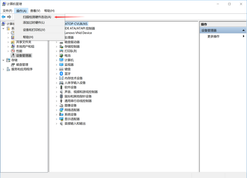247x178 pixels.
Task: Select the KTOP-CVLBLNS computer root node
Action: (76, 24)
